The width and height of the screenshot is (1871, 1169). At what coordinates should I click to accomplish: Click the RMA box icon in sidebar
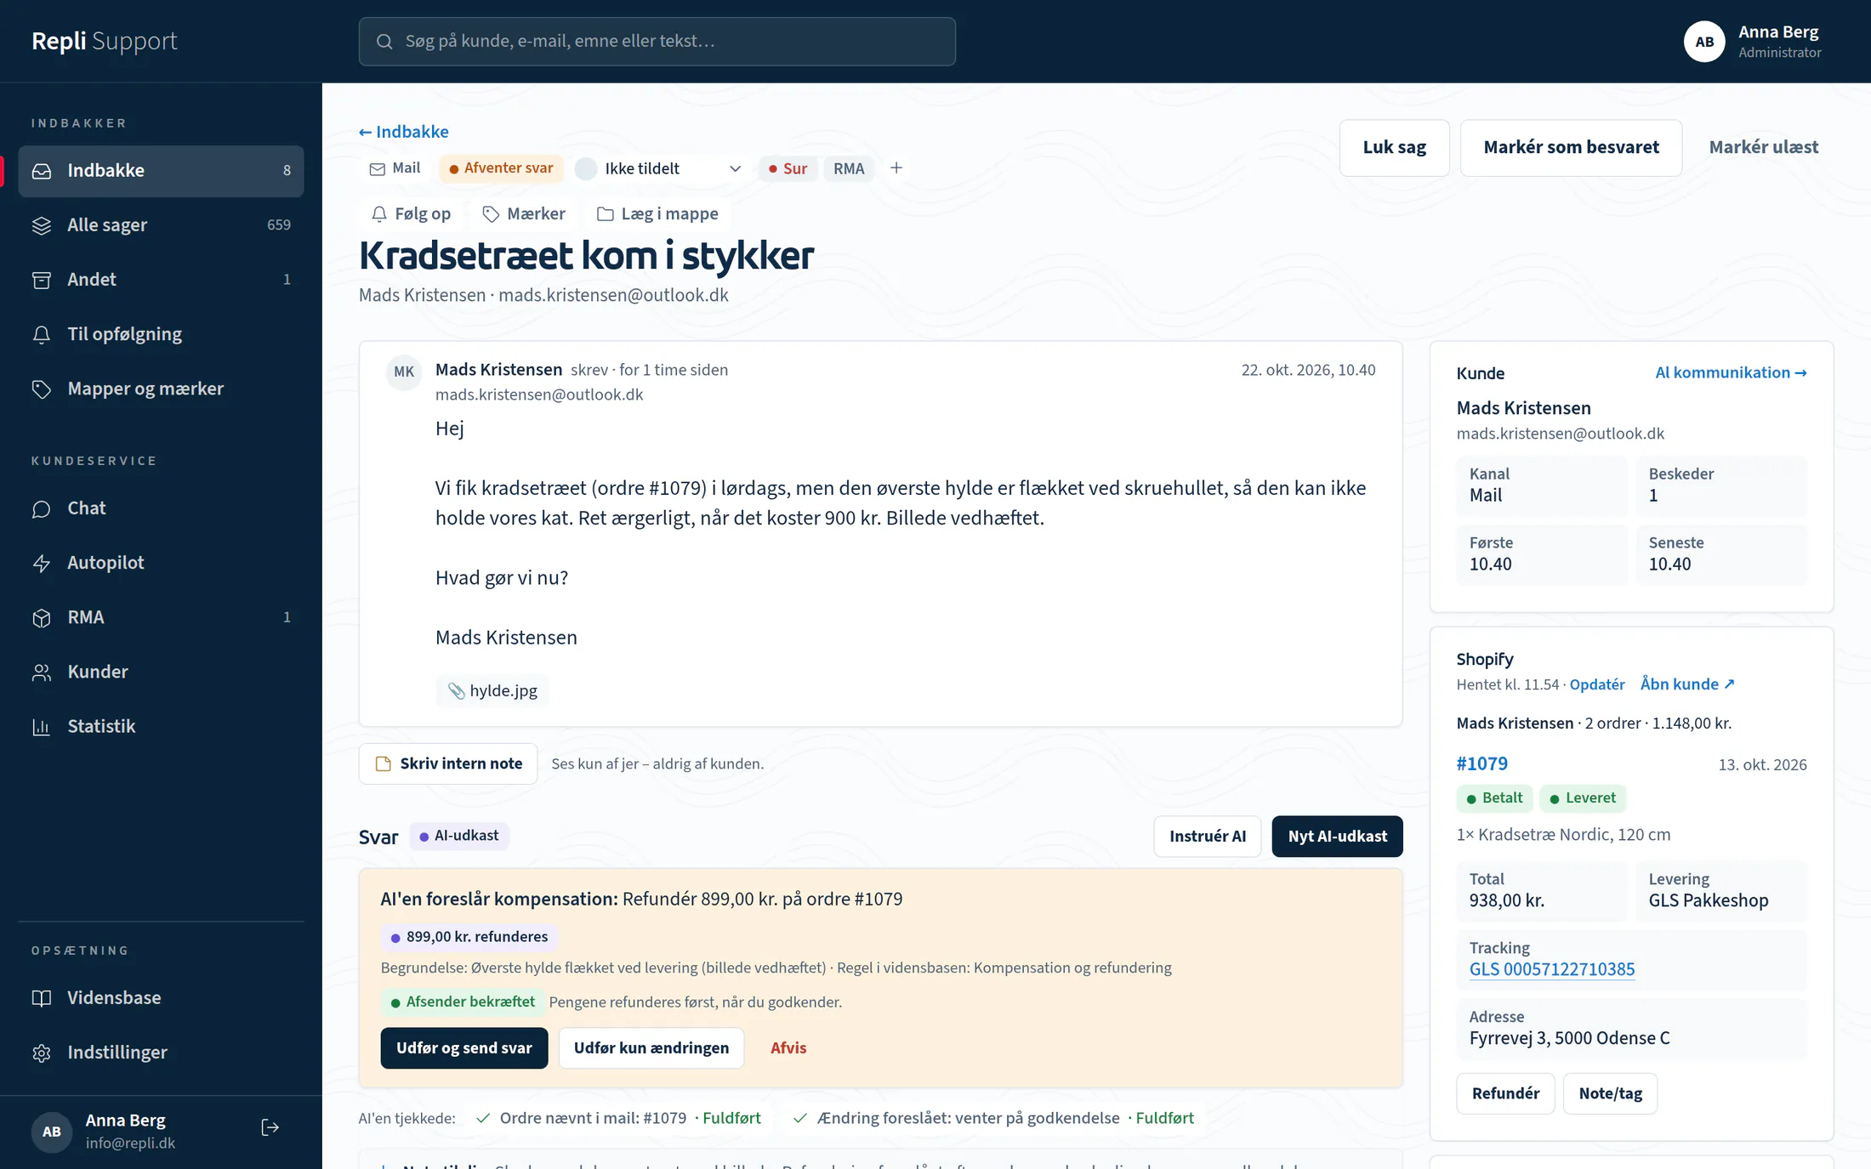[42, 617]
